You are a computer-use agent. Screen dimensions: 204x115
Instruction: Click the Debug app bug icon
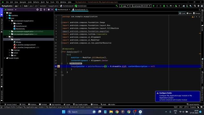pyautogui.click(x=164, y=6)
